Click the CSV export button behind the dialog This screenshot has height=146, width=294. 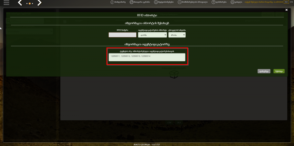point(169,123)
